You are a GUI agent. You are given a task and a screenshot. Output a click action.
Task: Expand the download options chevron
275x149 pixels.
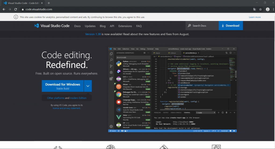88,86
